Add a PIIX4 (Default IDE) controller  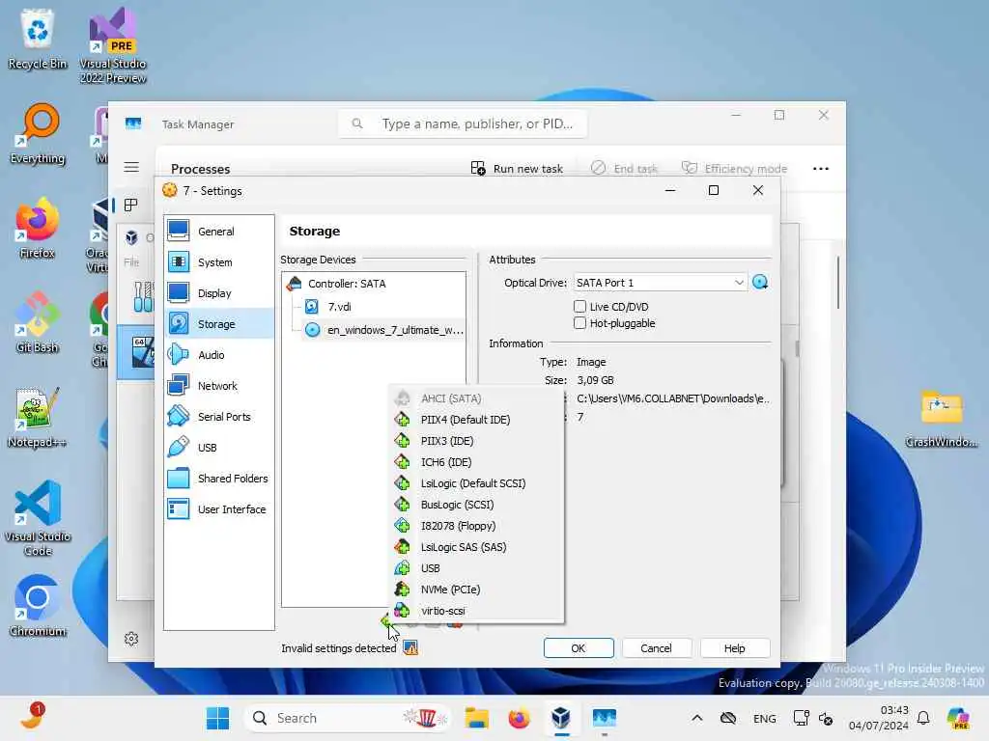coord(476,420)
